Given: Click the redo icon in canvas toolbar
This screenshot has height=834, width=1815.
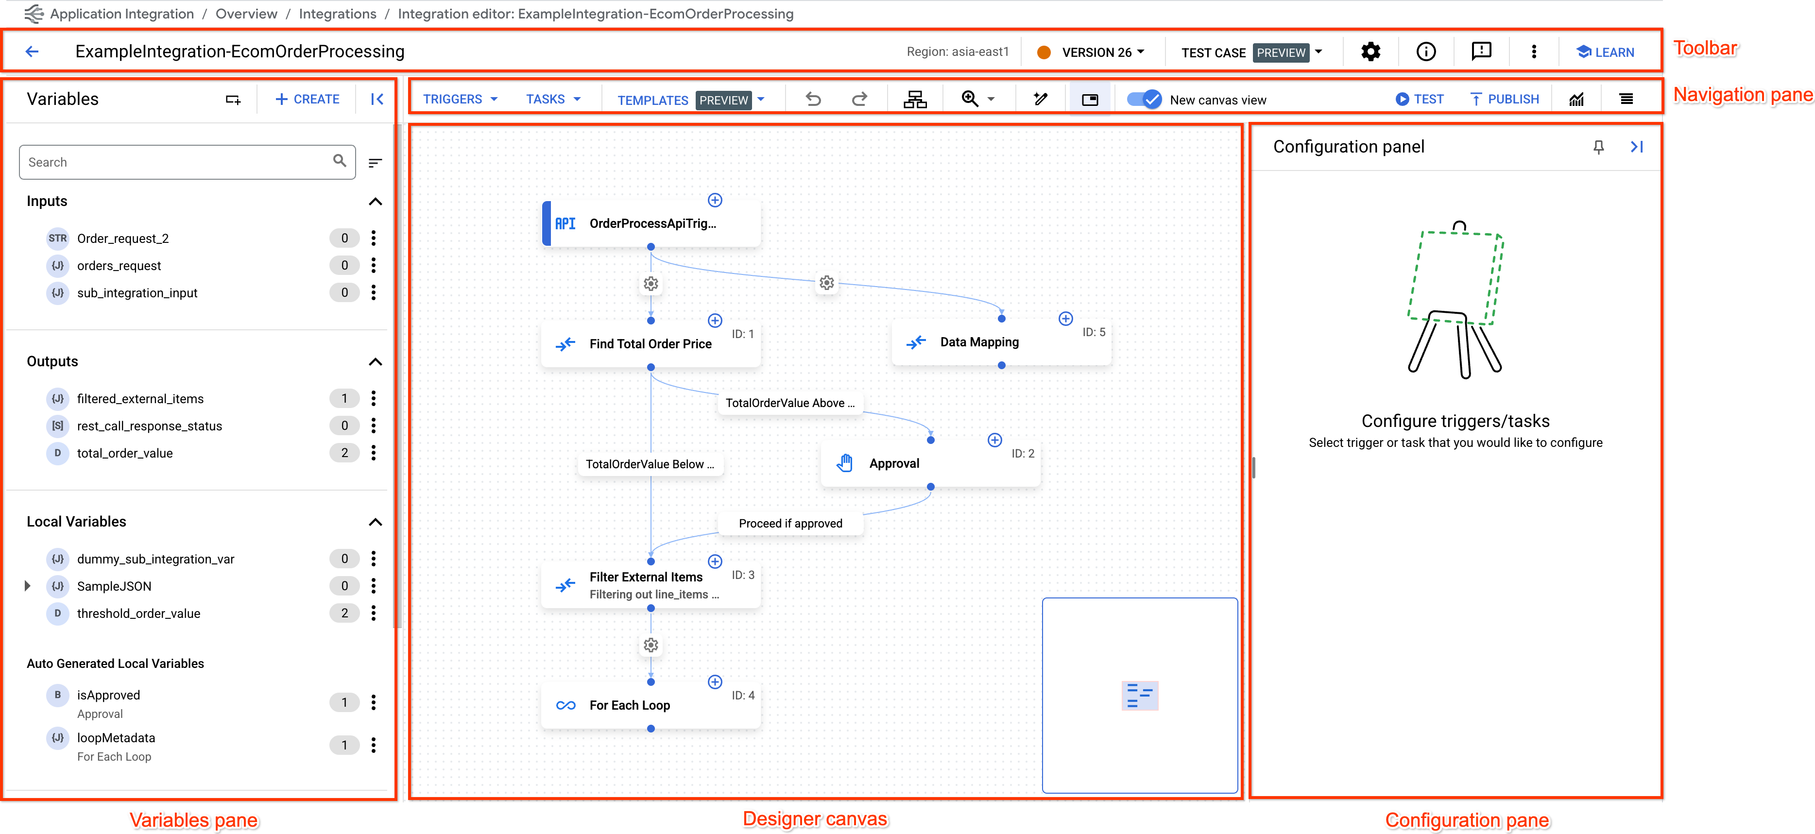Looking at the screenshot, I should [860, 99].
